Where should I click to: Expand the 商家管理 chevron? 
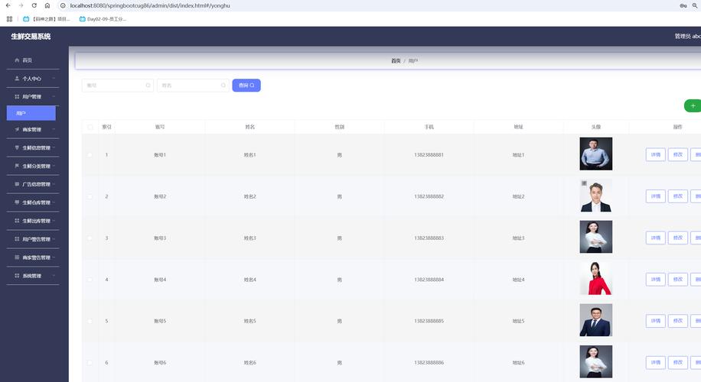click(x=54, y=129)
